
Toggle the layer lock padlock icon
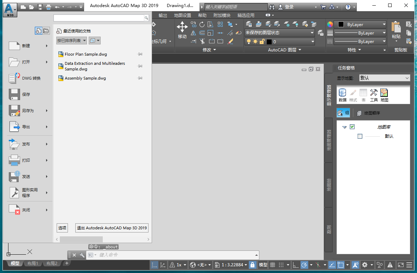[x=262, y=41]
